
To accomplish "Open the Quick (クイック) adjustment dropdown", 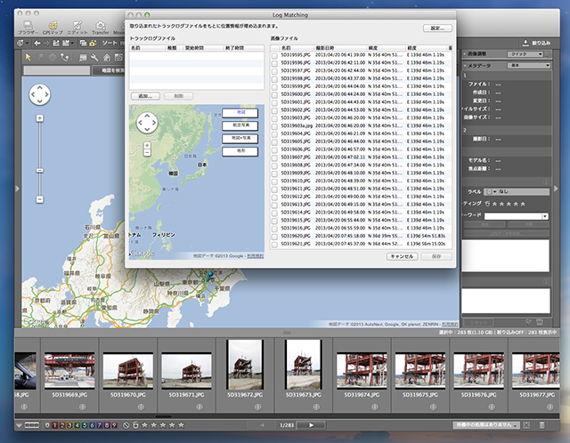I will click(525, 53).
